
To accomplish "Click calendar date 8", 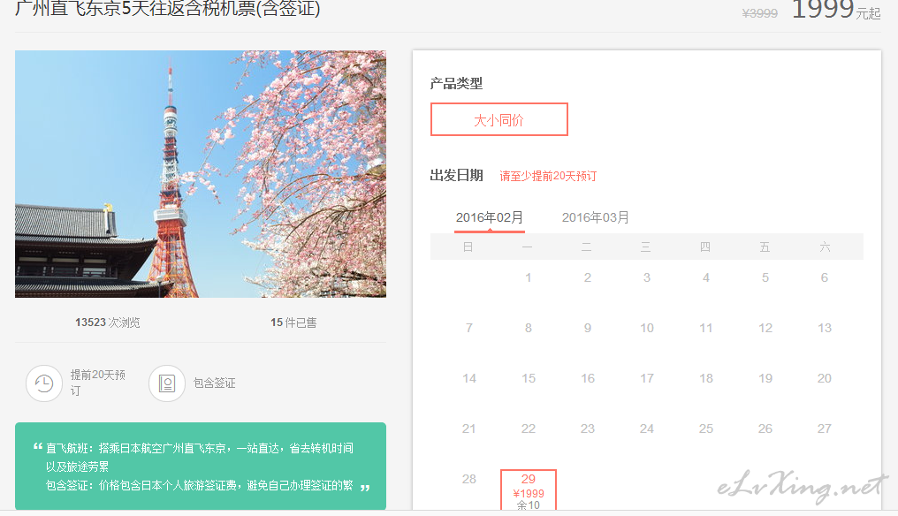I will tap(528, 328).
